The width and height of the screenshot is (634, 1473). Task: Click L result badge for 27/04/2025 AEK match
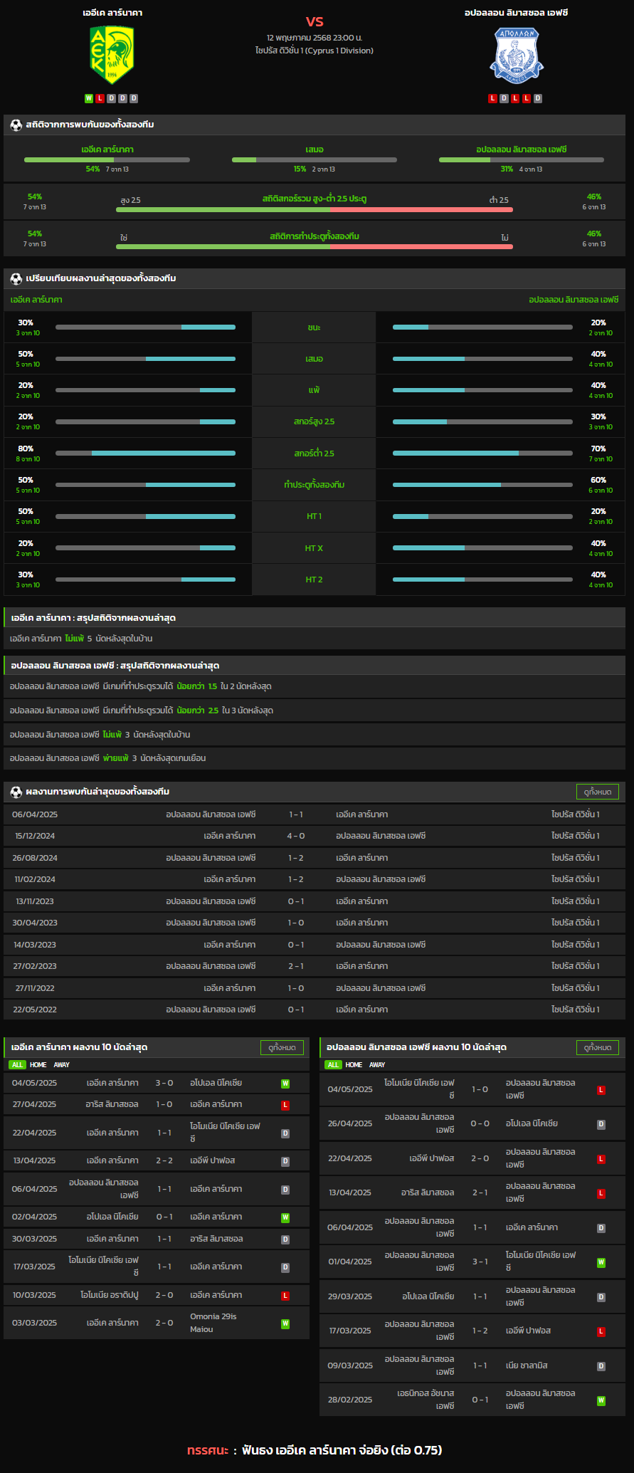(x=285, y=1105)
